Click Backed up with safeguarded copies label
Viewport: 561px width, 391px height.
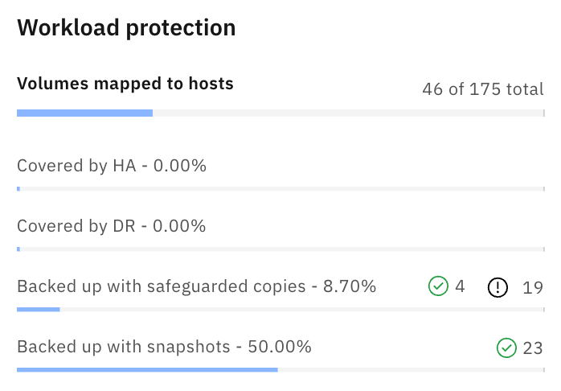(x=196, y=286)
